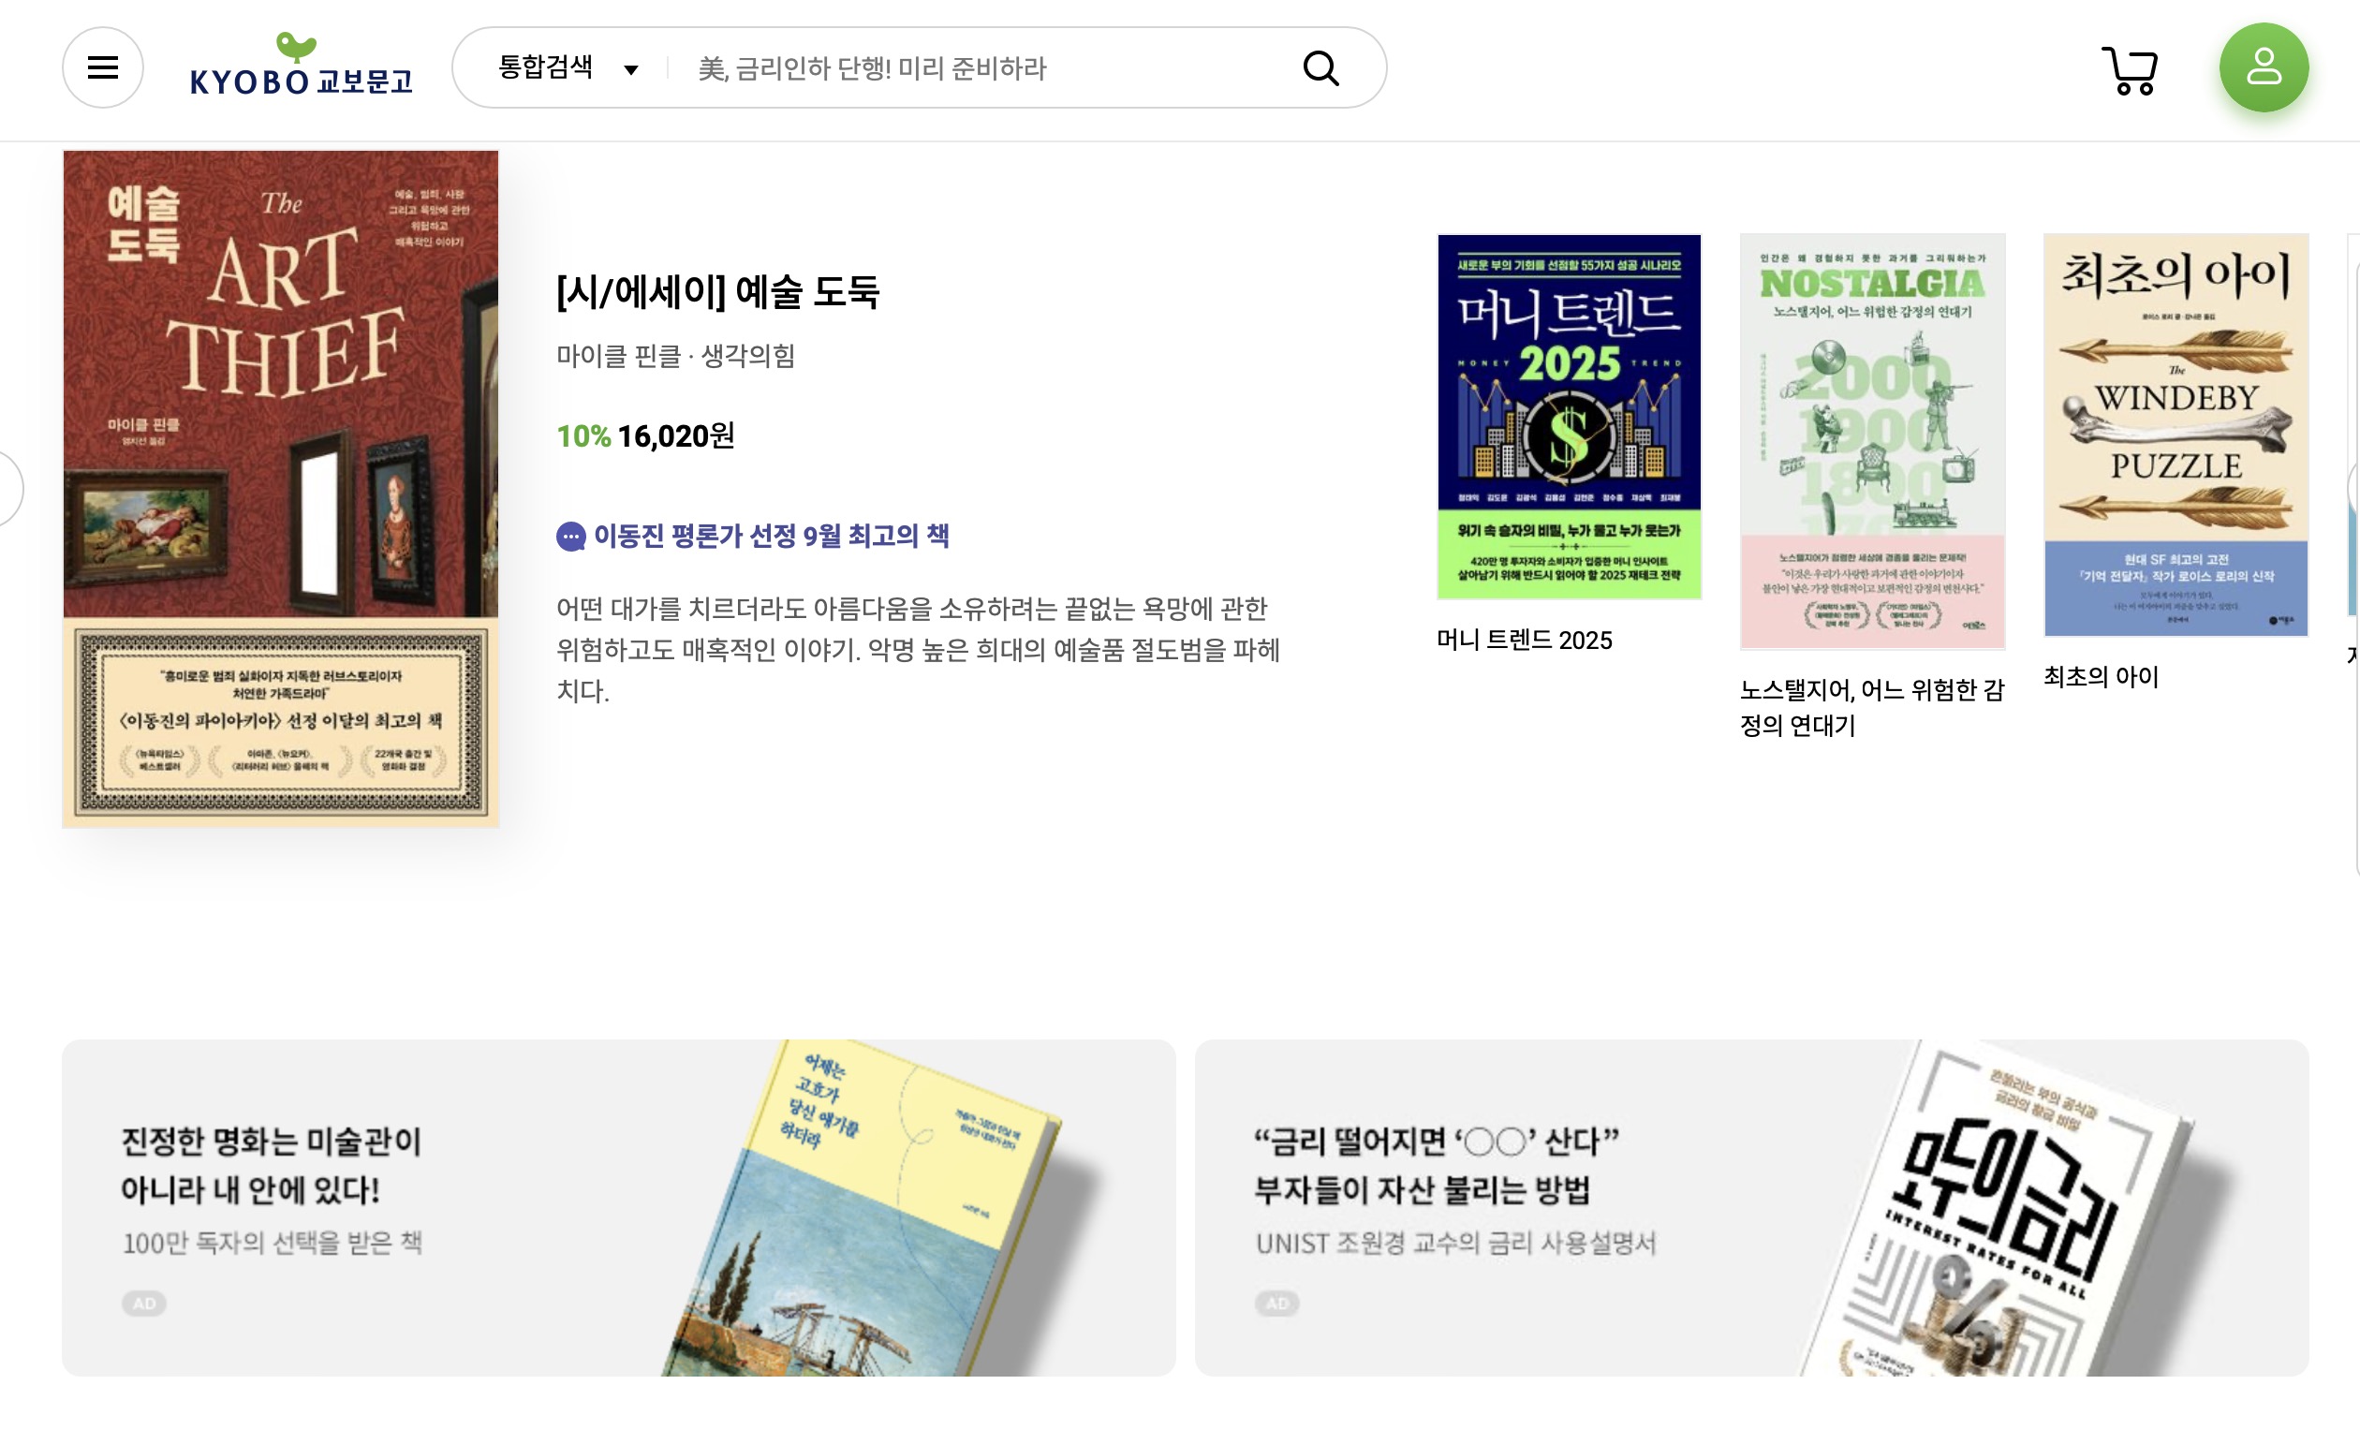
Task: Click the 통합검색 dropdown arrow
Action: click(x=631, y=69)
